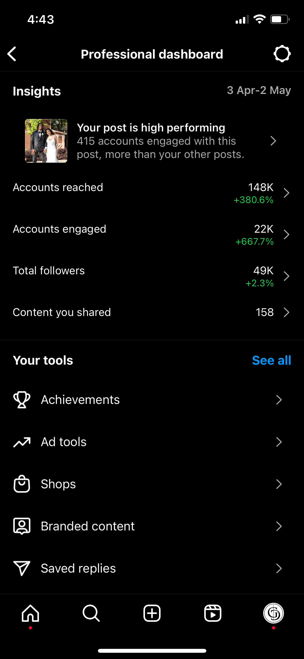Open Content you shared row
This screenshot has height=659, width=304.
point(152,312)
